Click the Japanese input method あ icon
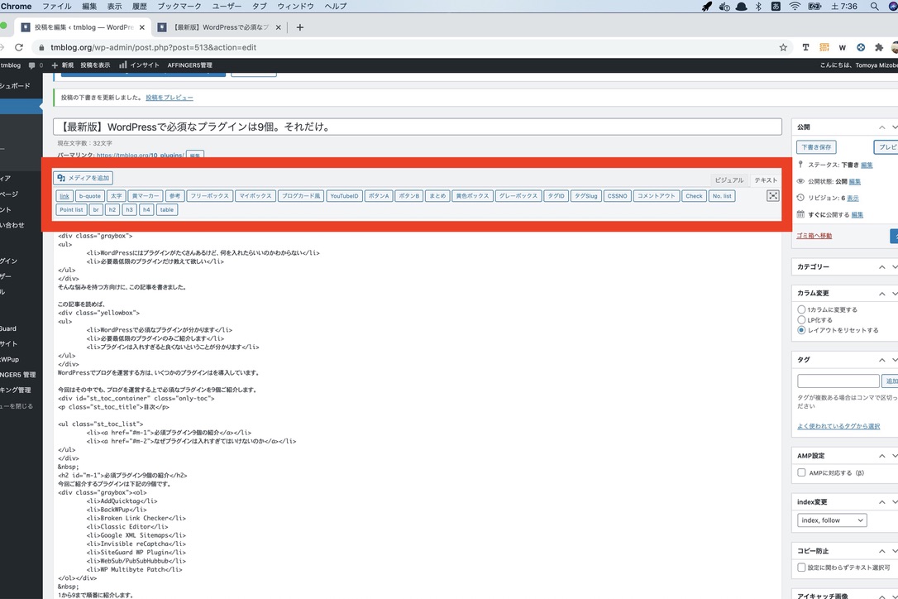The image size is (898, 599). pyautogui.click(x=776, y=7)
